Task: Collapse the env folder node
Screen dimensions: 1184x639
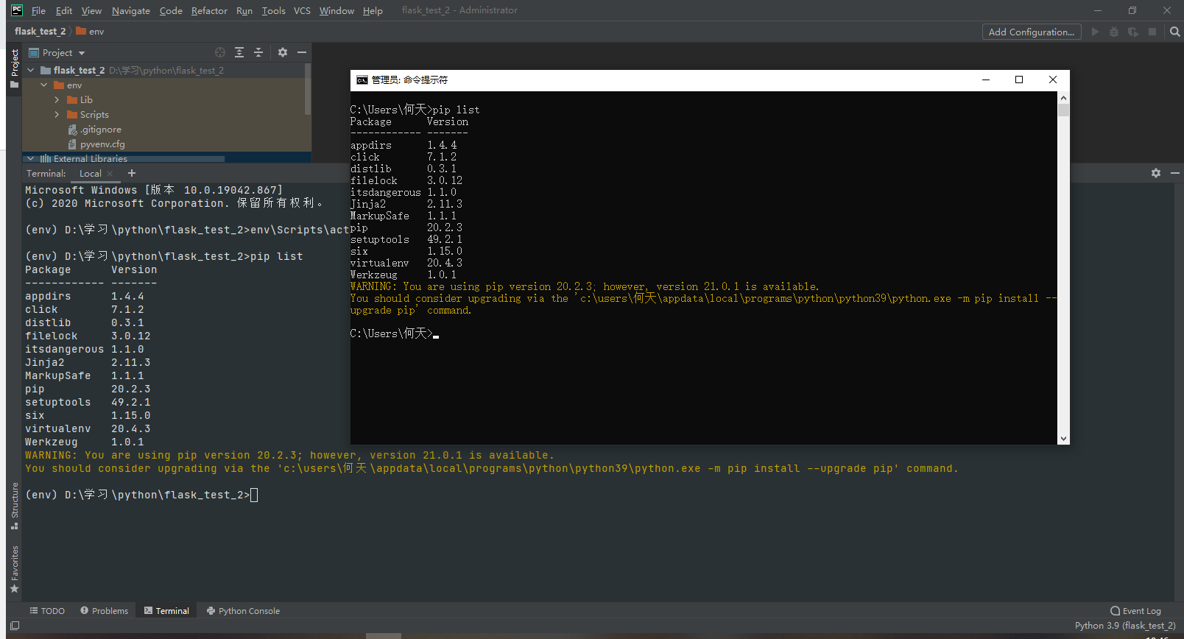Action: (x=43, y=85)
